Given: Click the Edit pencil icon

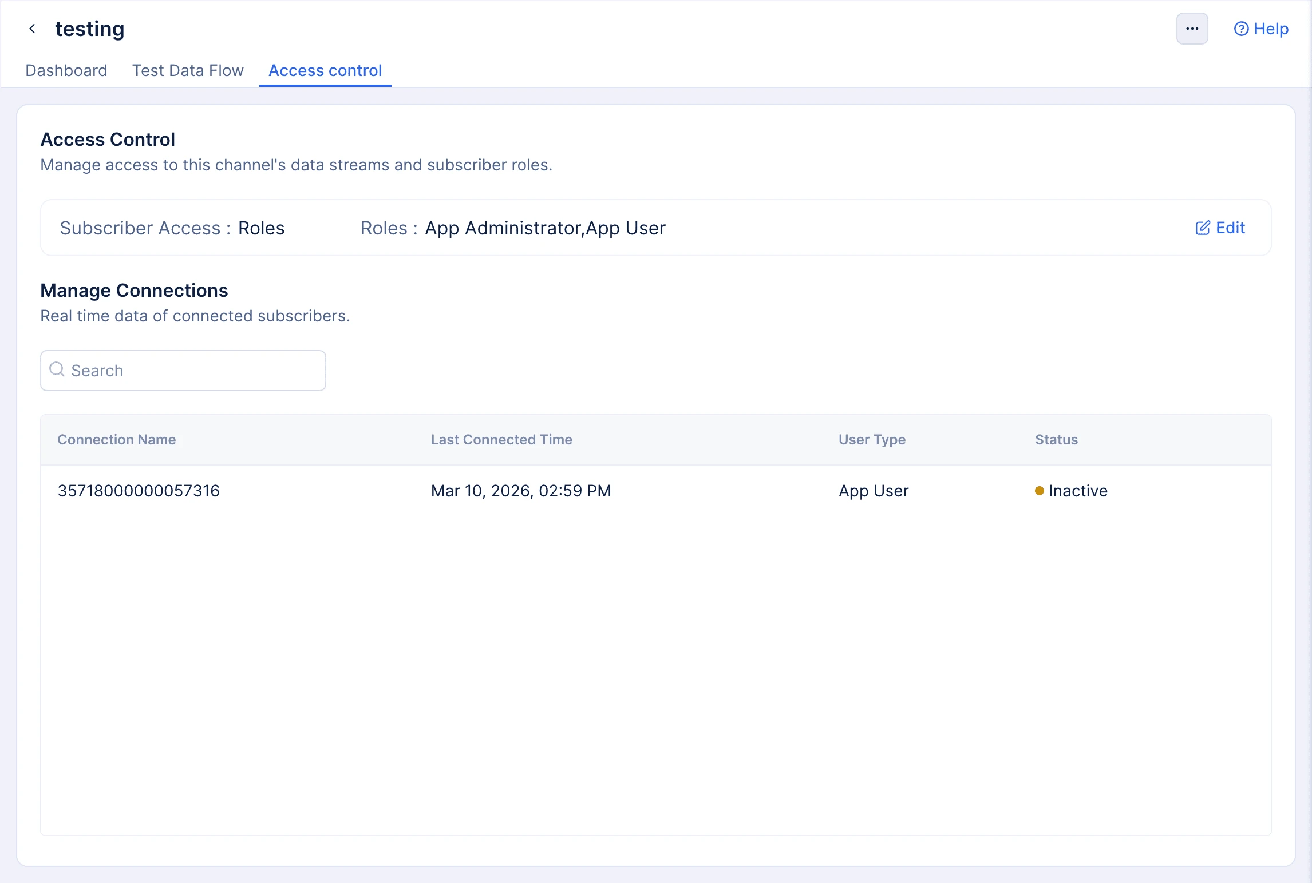Looking at the screenshot, I should click(1203, 228).
